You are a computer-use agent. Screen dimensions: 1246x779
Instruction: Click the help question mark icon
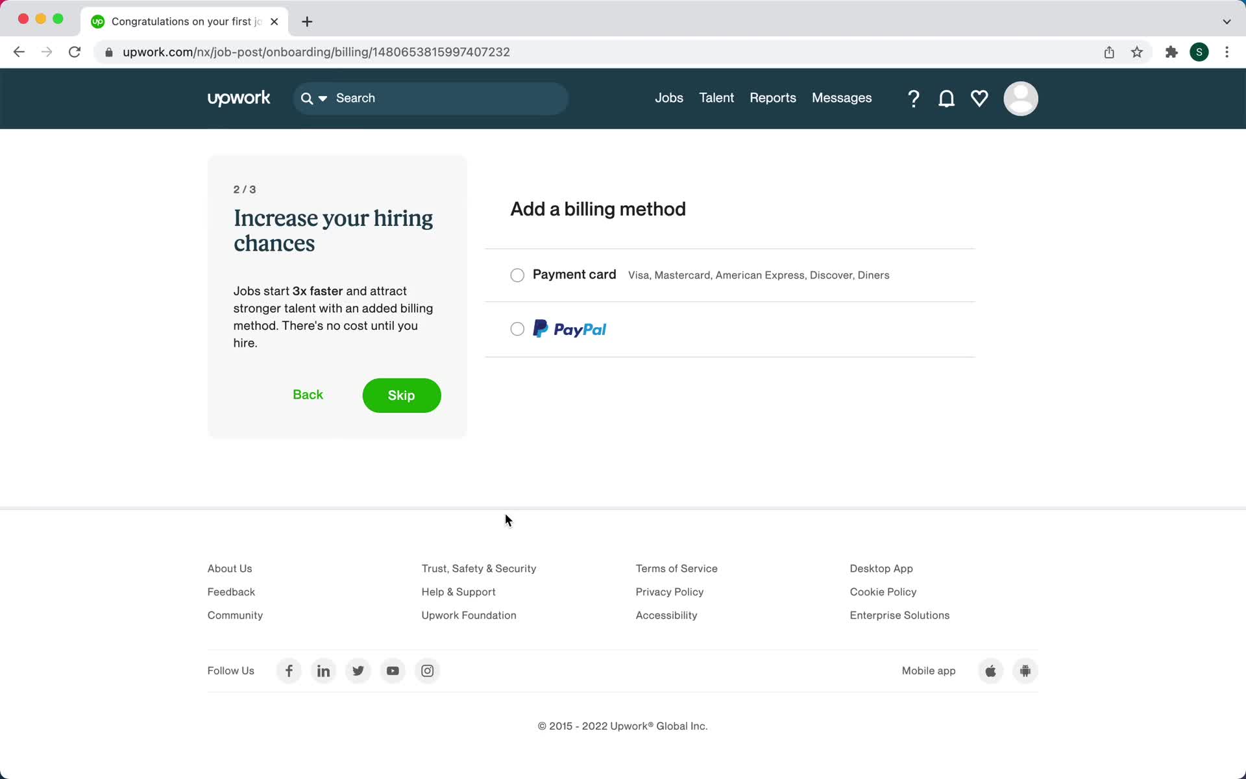913,98
